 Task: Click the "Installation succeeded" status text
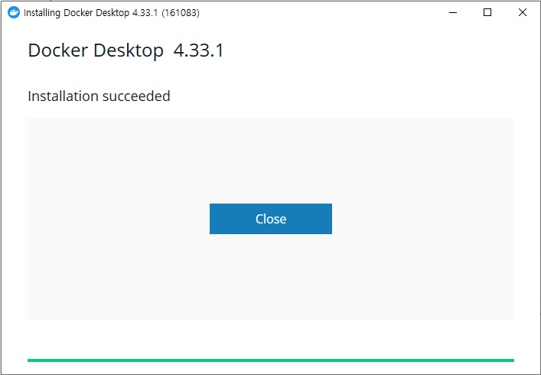[x=99, y=96]
